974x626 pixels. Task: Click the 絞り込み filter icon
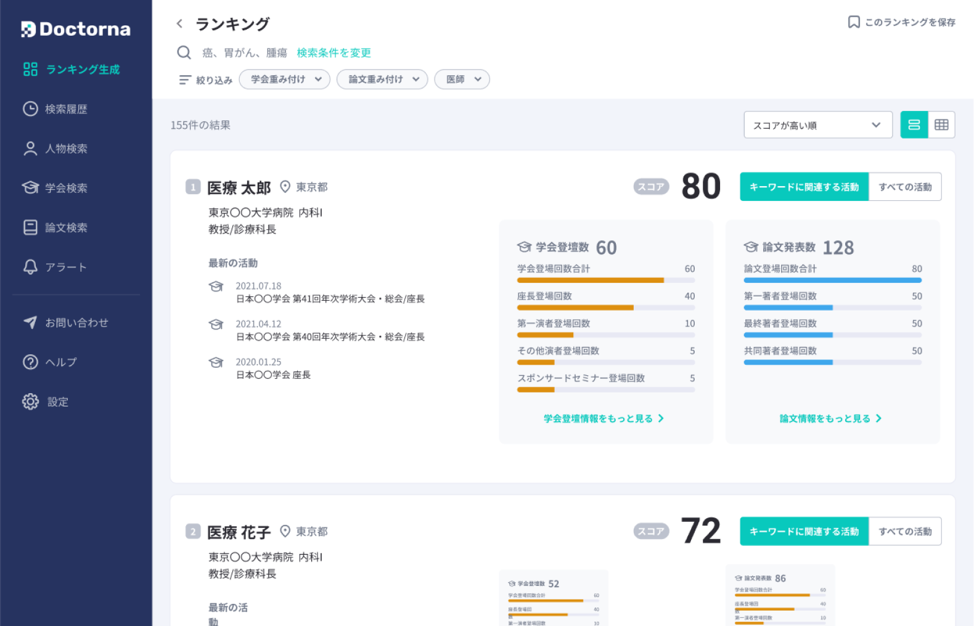coord(185,80)
